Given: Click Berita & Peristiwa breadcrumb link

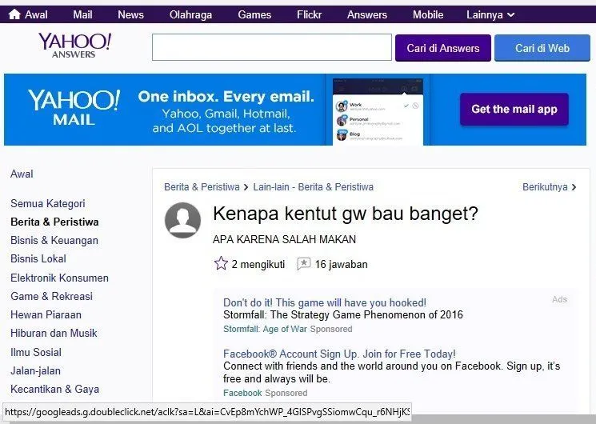Looking at the screenshot, I should pyautogui.click(x=202, y=186).
